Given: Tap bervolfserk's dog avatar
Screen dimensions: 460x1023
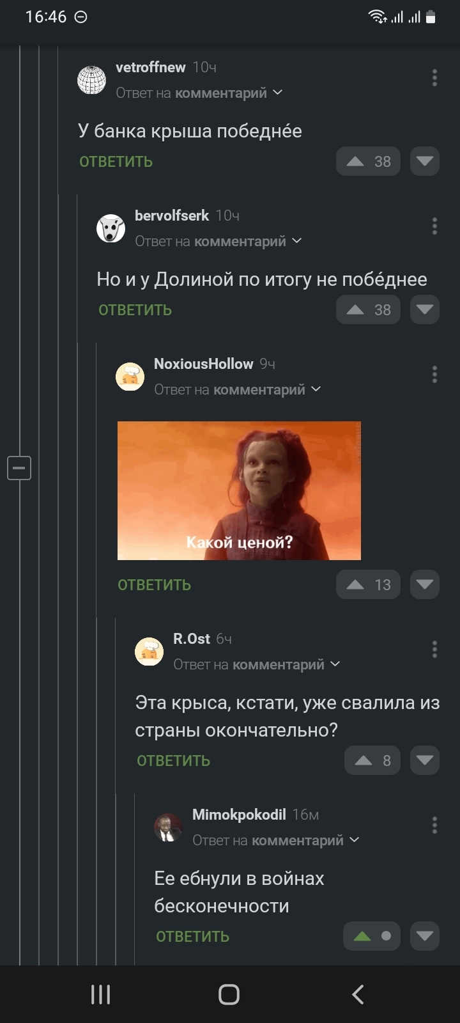Looking at the screenshot, I should click(111, 228).
